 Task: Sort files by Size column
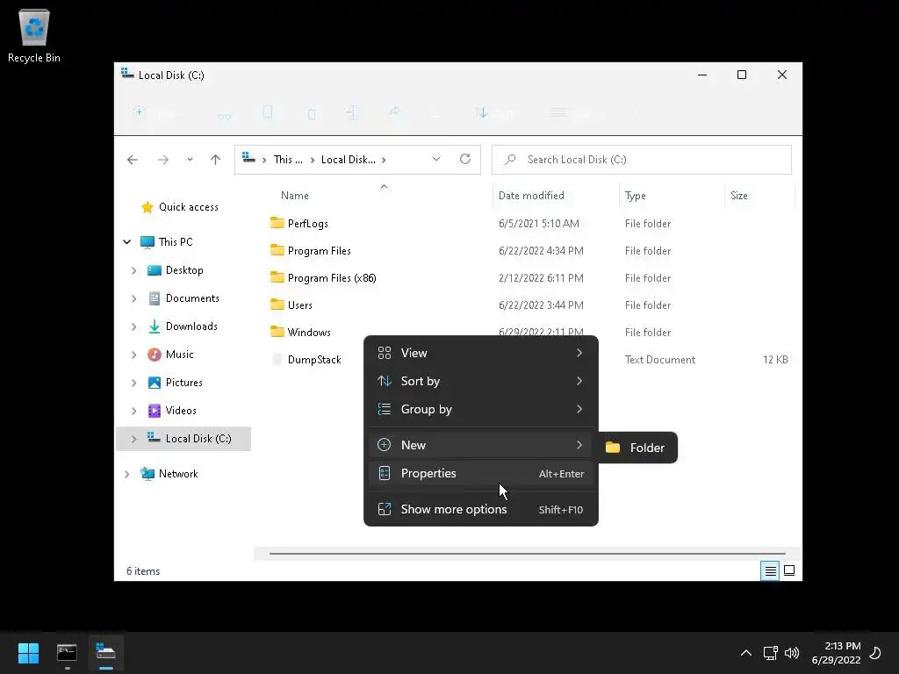point(739,196)
